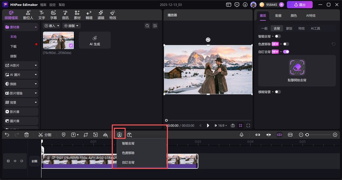This screenshot has width=342, height=180.
Task: Switch to the 蒙版 tab
Action: point(289,28)
